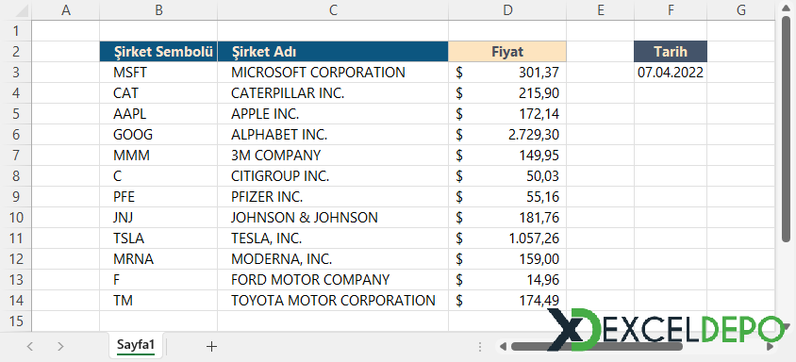
Task: Click the Fiyat header cell
Action: tap(507, 51)
